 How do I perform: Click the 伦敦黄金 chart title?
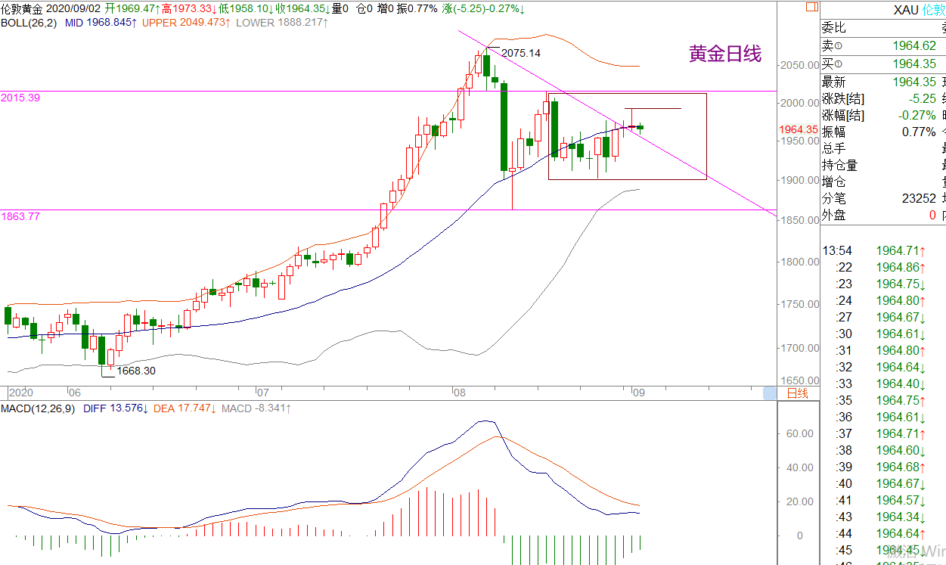(x=22, y=9)
